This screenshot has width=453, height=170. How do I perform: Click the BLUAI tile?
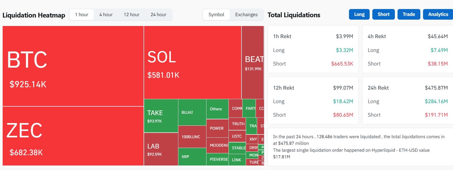coord(192,112)
